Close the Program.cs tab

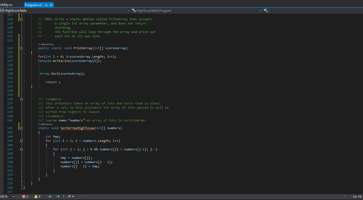point(51,5)
